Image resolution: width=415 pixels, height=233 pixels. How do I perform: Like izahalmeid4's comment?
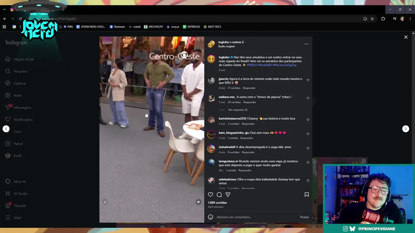(308, 148)
